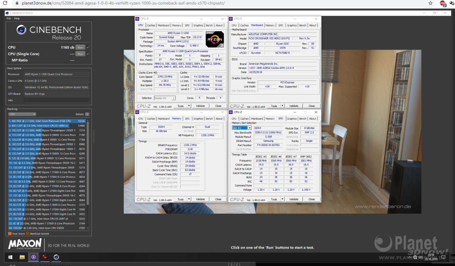
Task: Switch to About tab in CPU-Z SPD window
Action: pyautogui.click(x=312, y=119)
